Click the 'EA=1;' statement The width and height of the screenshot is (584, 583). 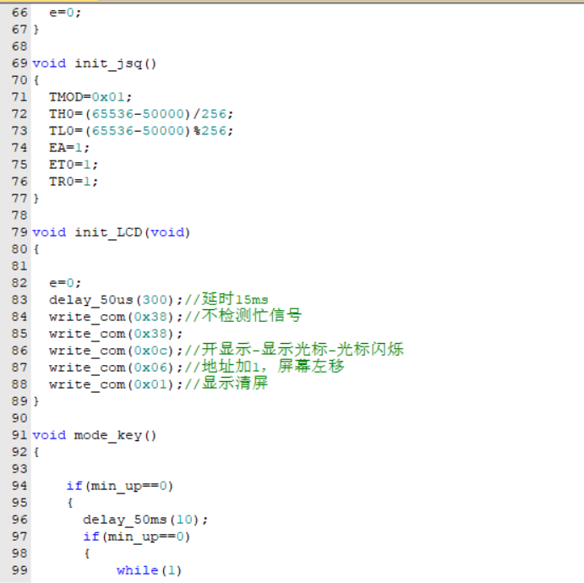[69, 148]
